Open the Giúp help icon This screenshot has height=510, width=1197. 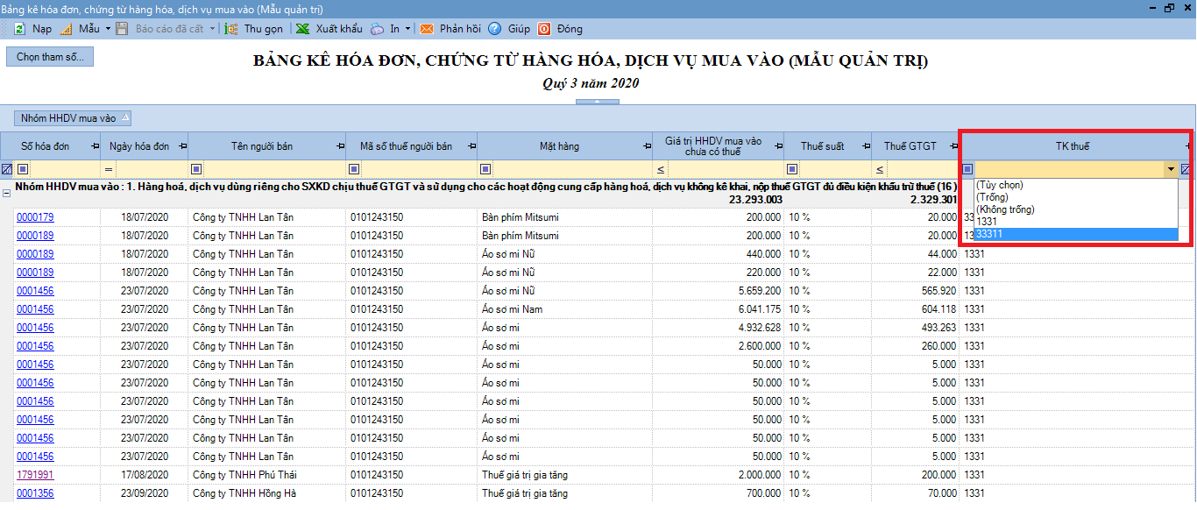coord(494,29)
